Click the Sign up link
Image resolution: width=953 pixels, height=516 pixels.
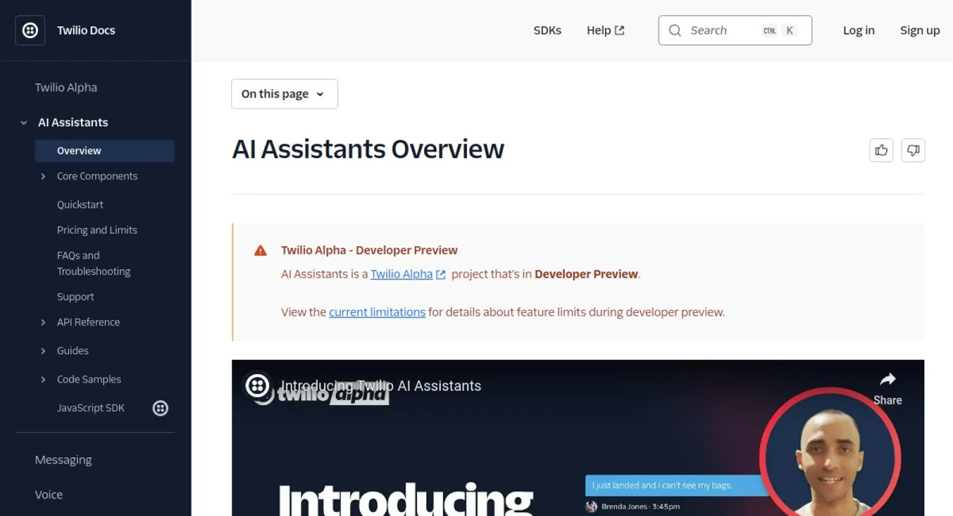click(920, 30)
